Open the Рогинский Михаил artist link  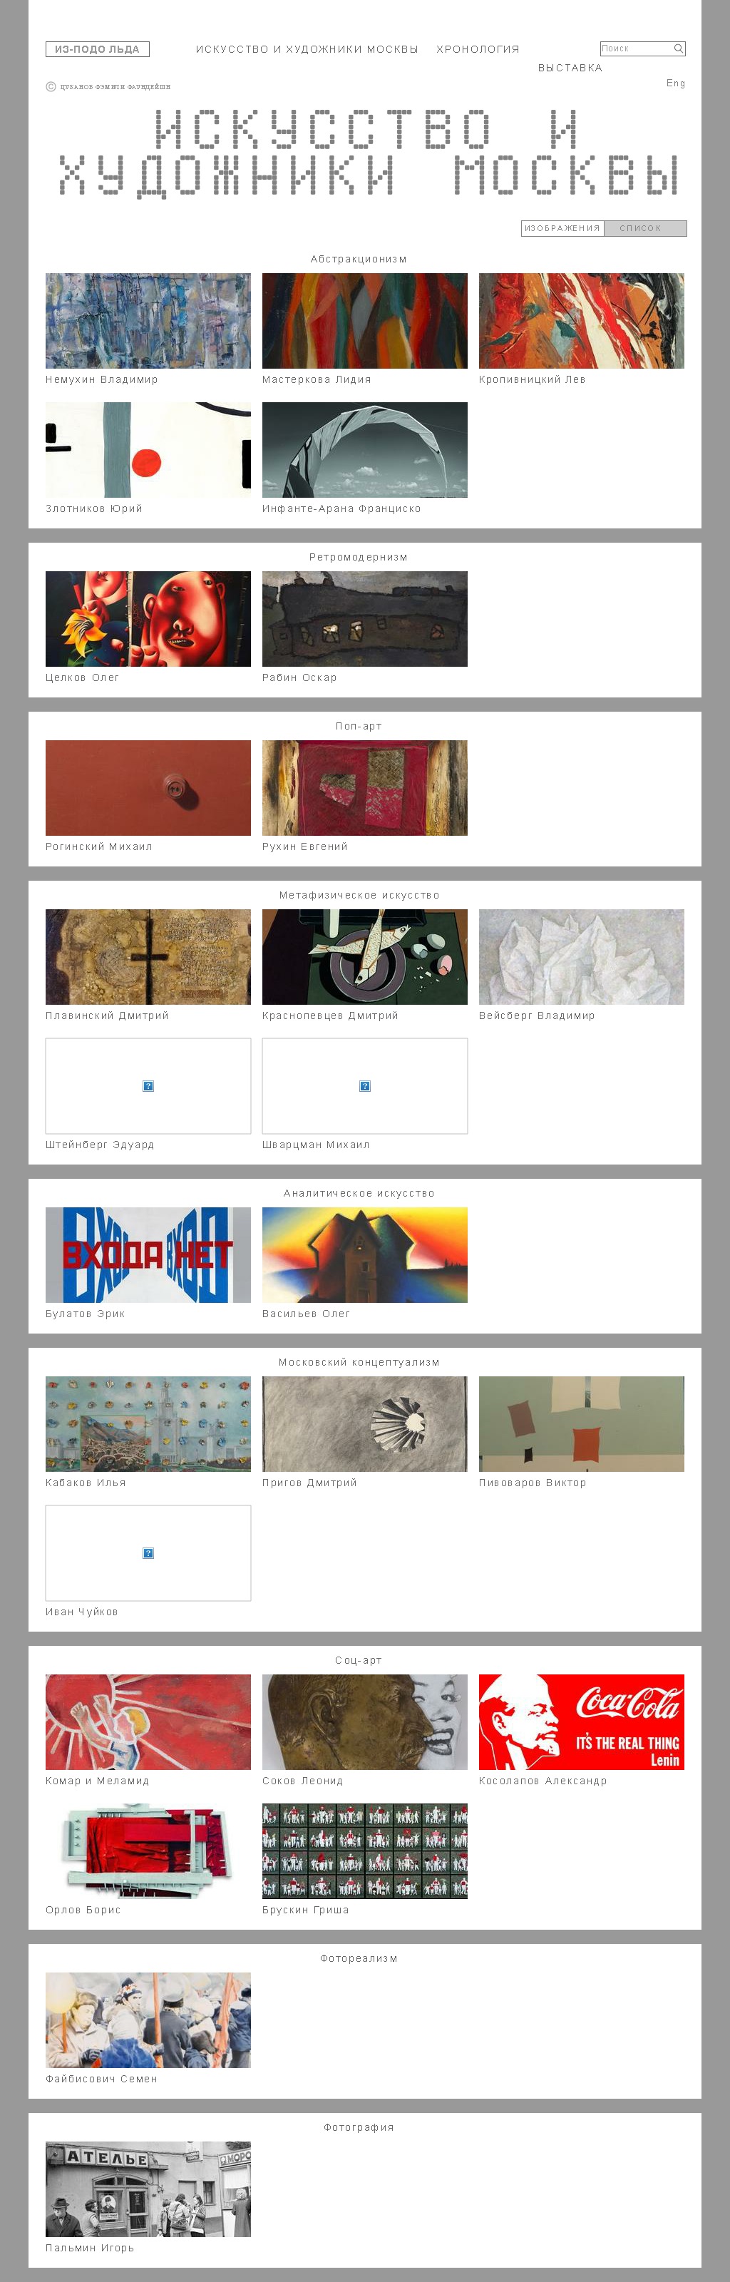[x=99, y=847]
